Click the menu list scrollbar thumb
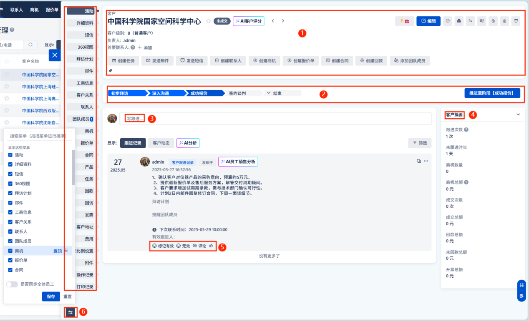 (73, 167)
